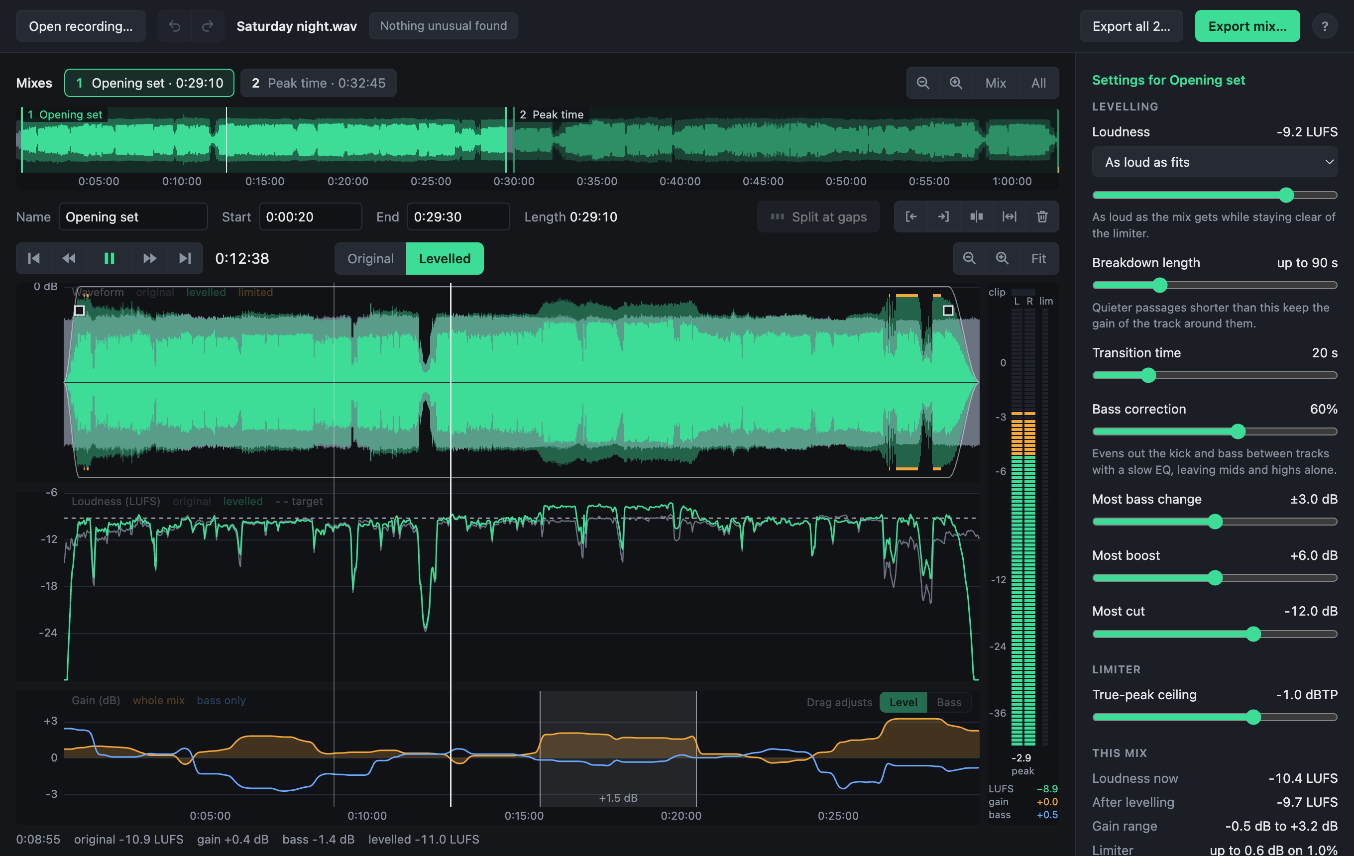This screenshot has height=856, width=1354.
Task: Click Split at gaps button
Action: pyautogui.click(x=818, y=216)
